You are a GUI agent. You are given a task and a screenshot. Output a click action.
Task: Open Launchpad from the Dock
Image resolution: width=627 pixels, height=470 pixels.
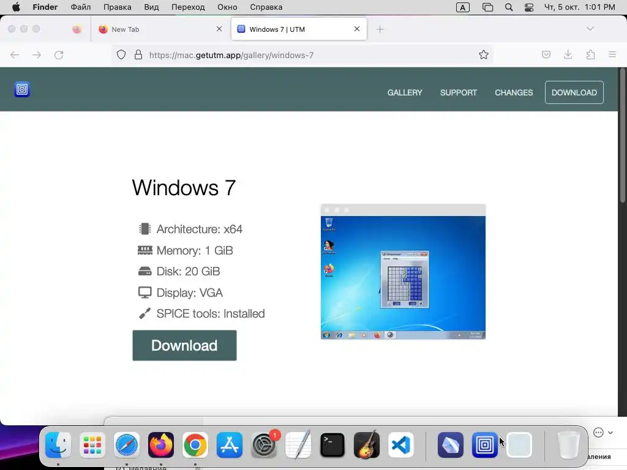92,445
